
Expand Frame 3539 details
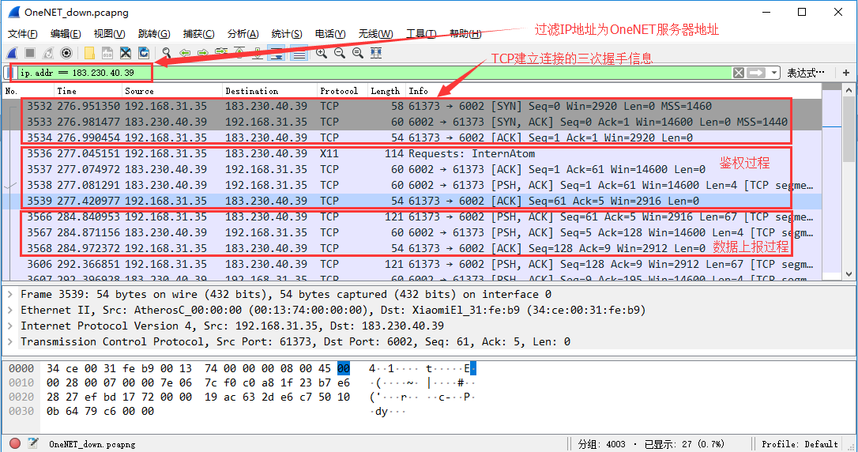9,295
